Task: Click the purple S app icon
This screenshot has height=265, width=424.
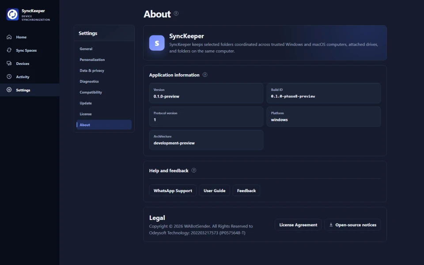Action: [157, 43]
